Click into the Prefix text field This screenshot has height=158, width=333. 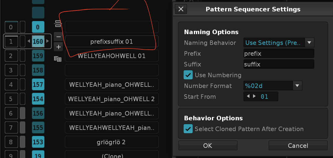coord(279,54)
